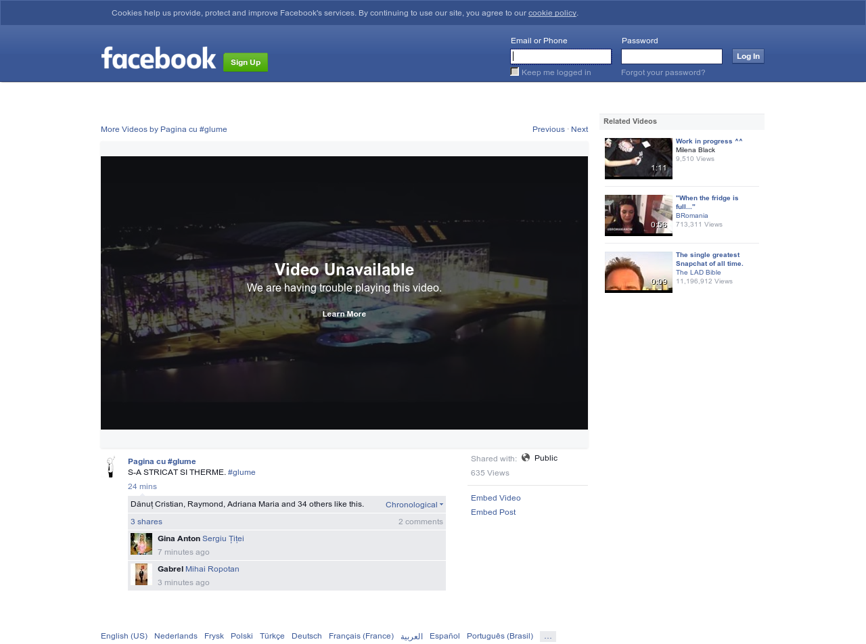Click the '713,311 Views' count
This screenshot has width=866, height=644.
click(x=699, y=225)
